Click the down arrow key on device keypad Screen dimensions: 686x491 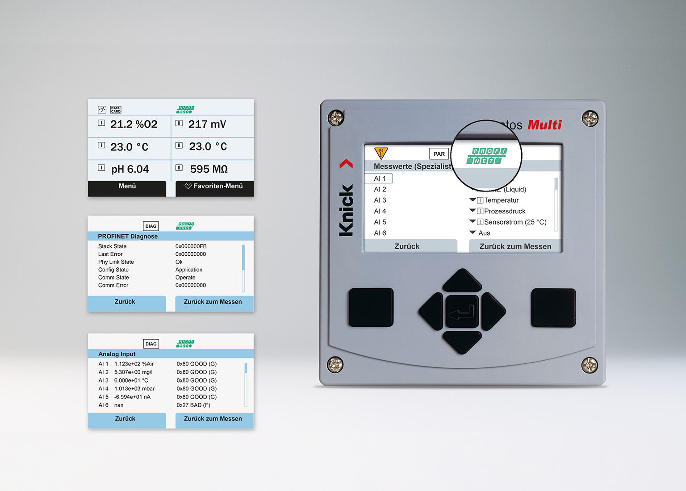pos(462,342)
